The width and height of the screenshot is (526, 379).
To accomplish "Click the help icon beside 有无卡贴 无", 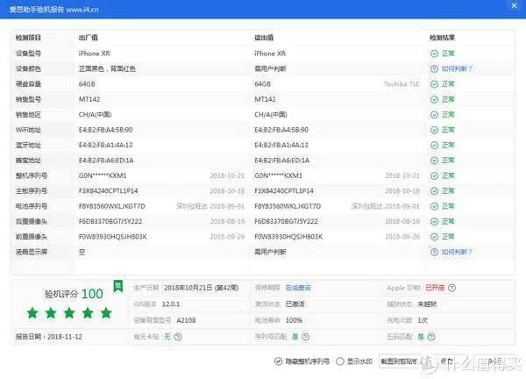I will 178,337.
